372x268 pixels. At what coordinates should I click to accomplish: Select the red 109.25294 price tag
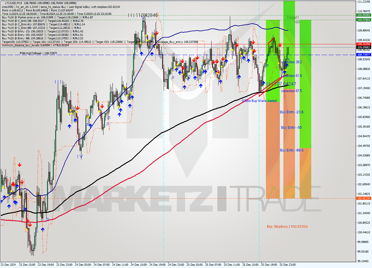(x=364, y=44)
